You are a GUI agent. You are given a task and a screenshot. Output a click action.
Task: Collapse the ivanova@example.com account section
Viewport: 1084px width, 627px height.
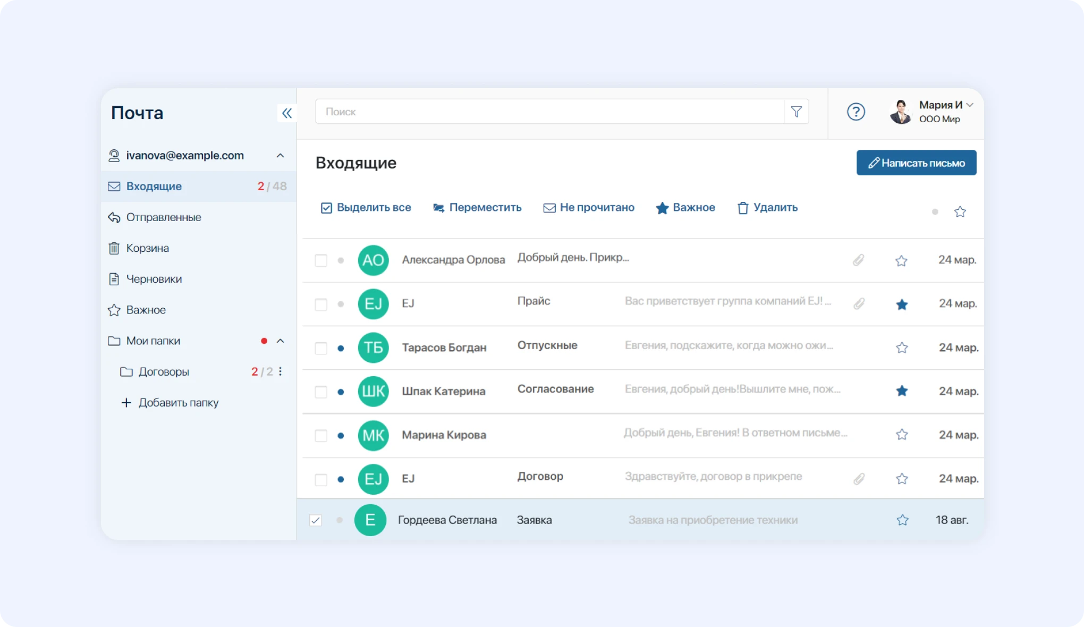pos(280,156)
